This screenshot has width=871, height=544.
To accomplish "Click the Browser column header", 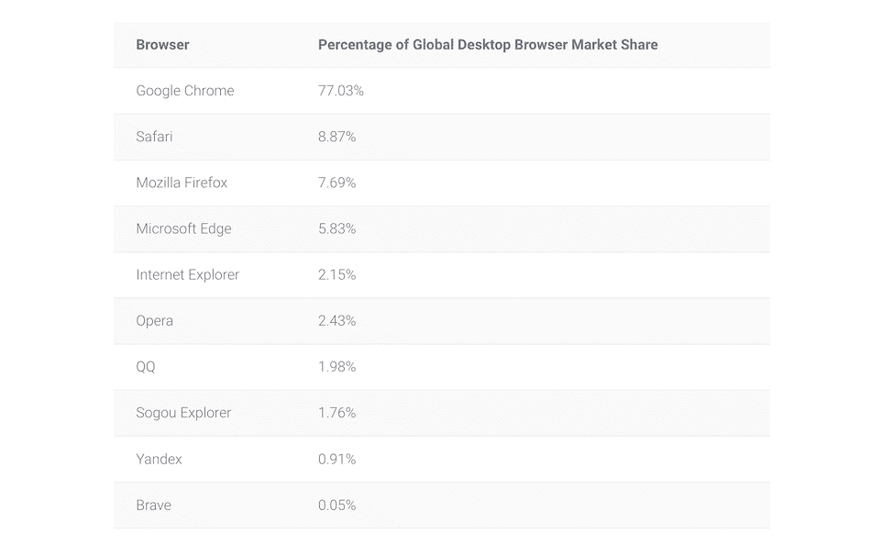I will point(162,45).
